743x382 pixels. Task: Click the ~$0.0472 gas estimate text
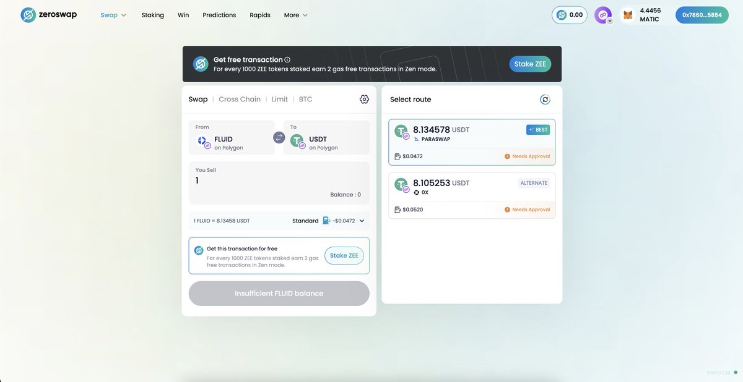344,221
